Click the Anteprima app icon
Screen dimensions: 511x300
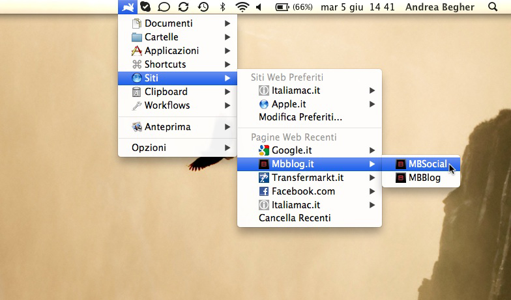click(137, 127)
